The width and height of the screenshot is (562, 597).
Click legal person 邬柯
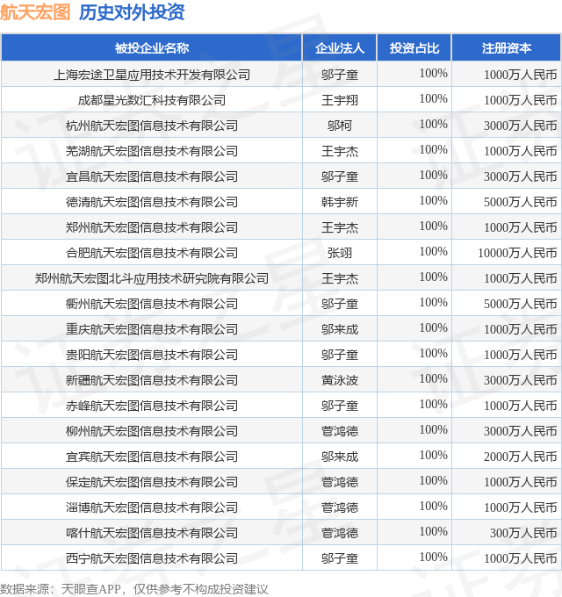(340, 126)
